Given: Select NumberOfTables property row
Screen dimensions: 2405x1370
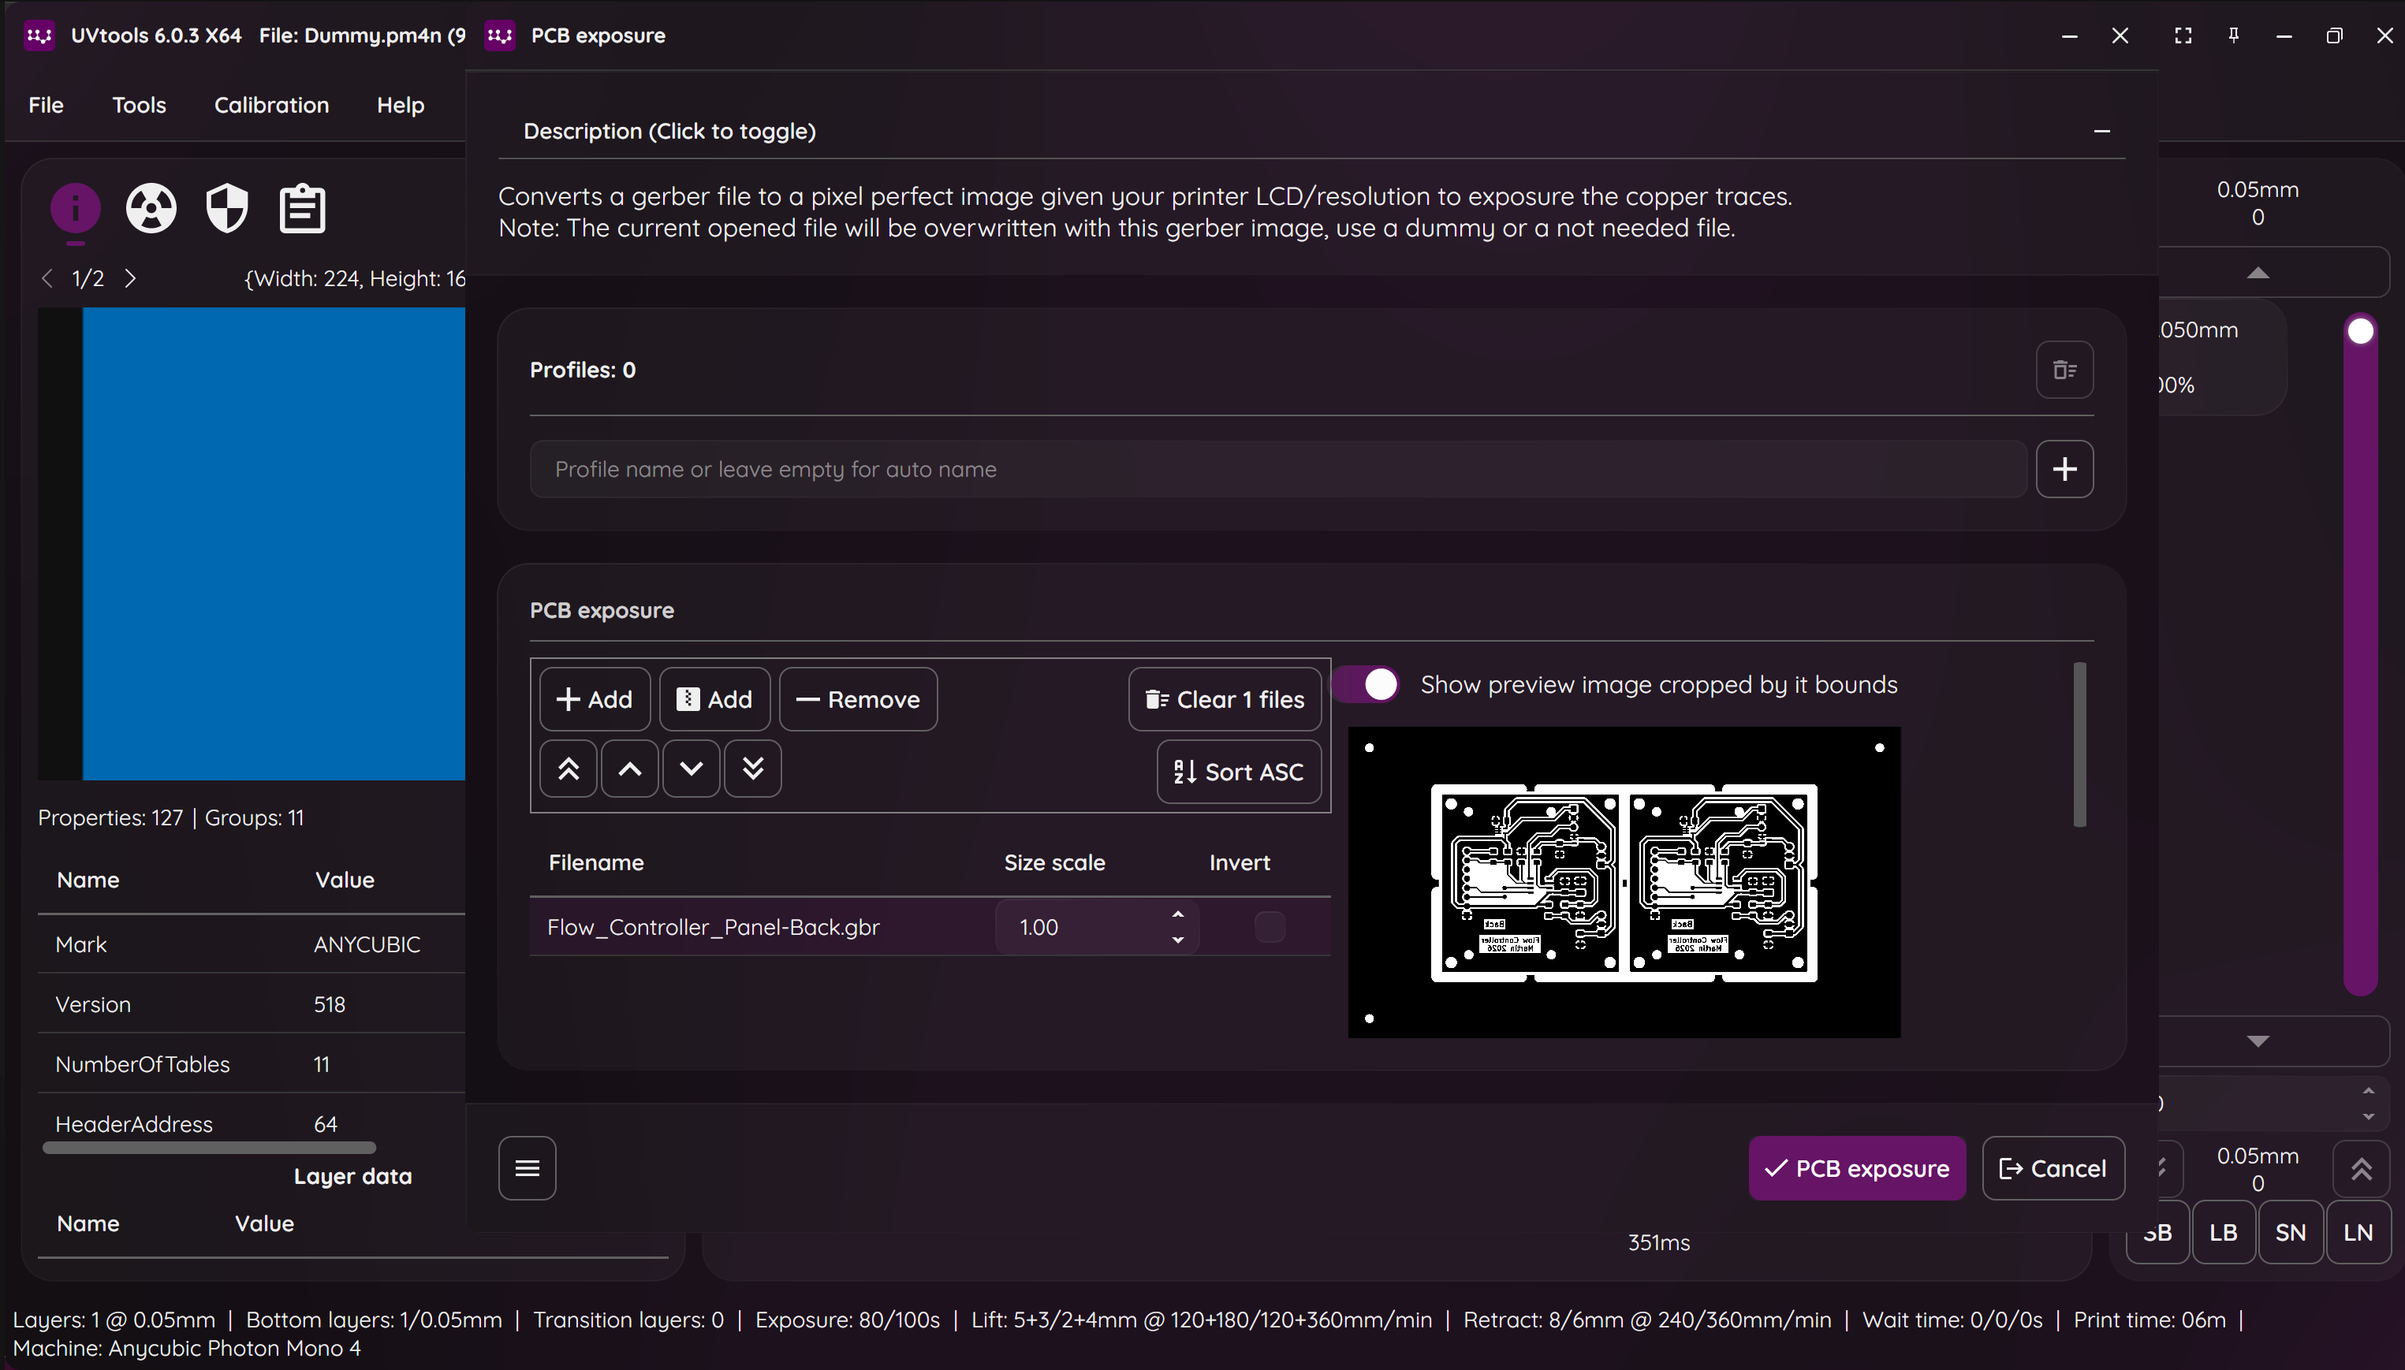Looking at the screenshot, I should (252, 1064).
